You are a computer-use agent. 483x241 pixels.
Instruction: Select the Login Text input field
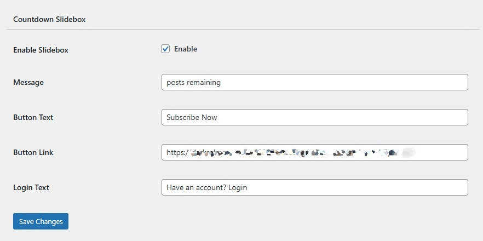315,187
